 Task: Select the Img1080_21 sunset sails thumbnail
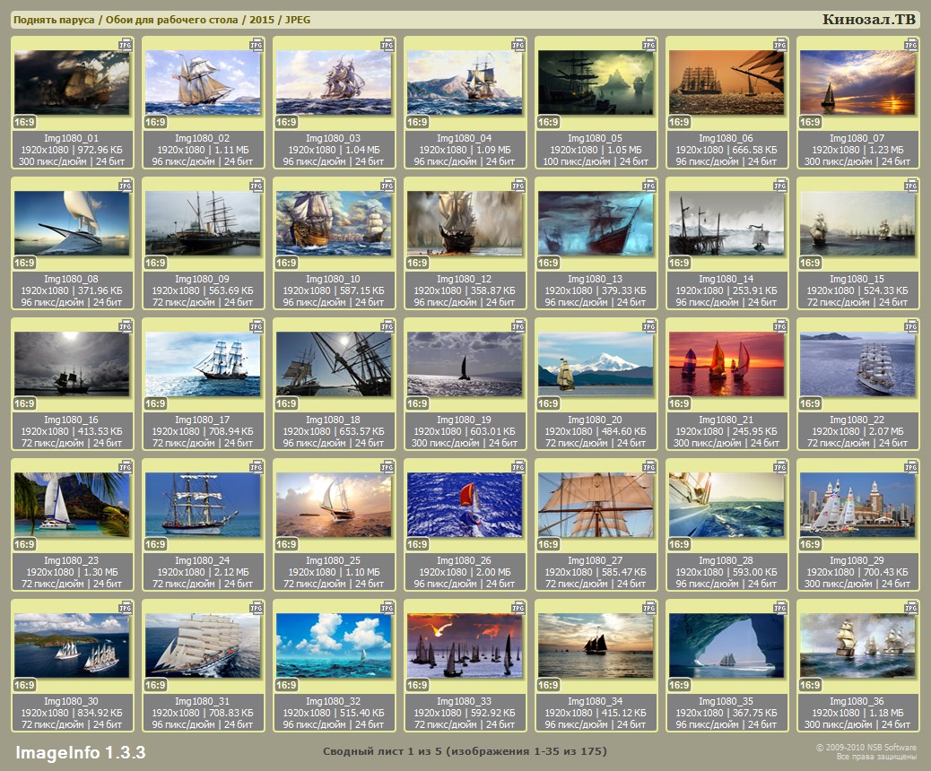coord(727,364)
